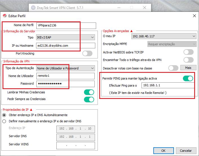Image resolution: width=199 pixels, height=156 pixels.
Task: Enable Encaminhar Todo o tráfego switch
Action: coord(188,60)
